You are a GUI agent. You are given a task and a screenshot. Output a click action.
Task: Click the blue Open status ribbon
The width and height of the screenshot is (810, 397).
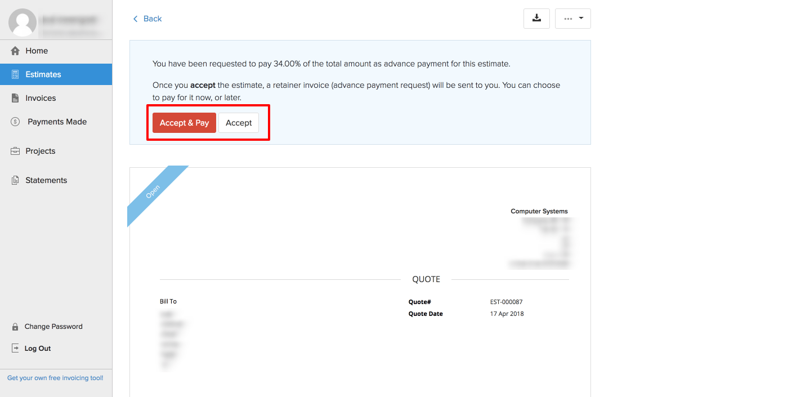click(154, 192)
